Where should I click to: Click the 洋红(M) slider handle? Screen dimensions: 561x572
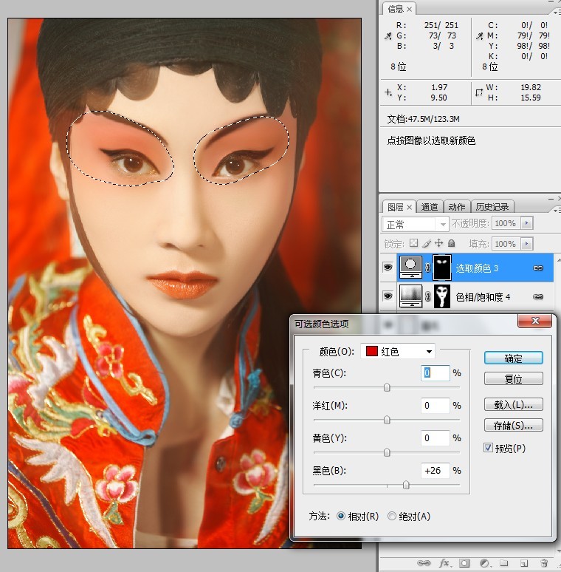387,420
